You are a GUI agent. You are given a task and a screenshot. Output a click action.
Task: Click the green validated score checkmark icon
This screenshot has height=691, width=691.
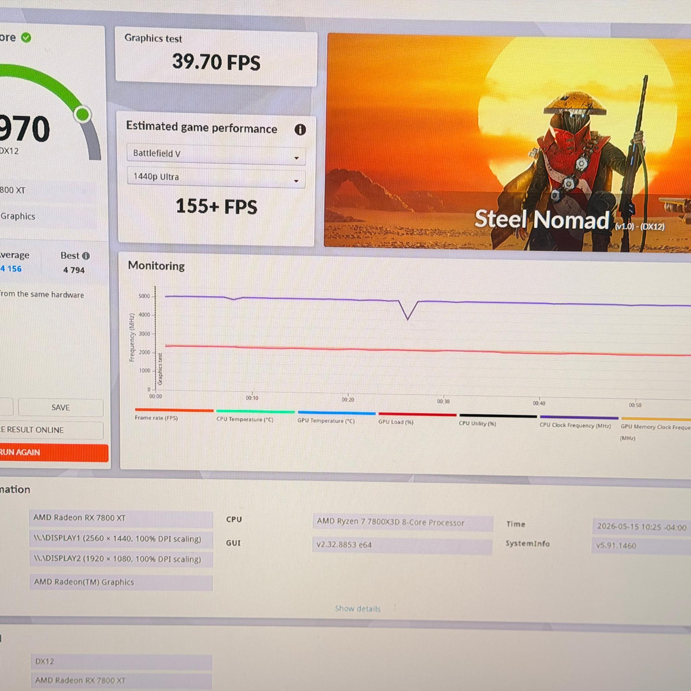pyautogui.click(x=26, y=37)
